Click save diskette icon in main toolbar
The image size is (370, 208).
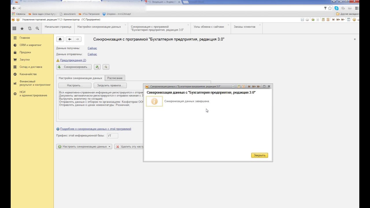(x=302, y=20)
